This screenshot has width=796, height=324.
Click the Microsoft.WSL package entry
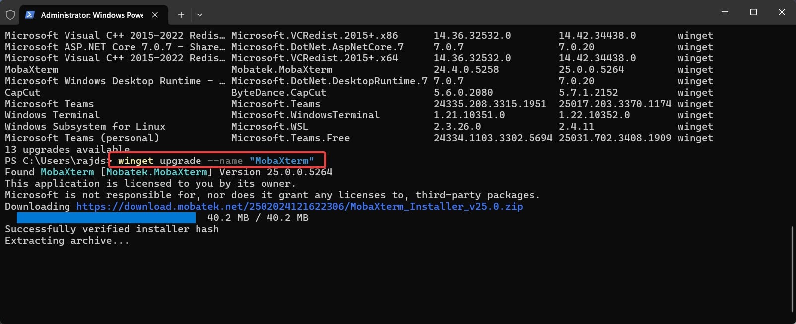tap(269, 126)
